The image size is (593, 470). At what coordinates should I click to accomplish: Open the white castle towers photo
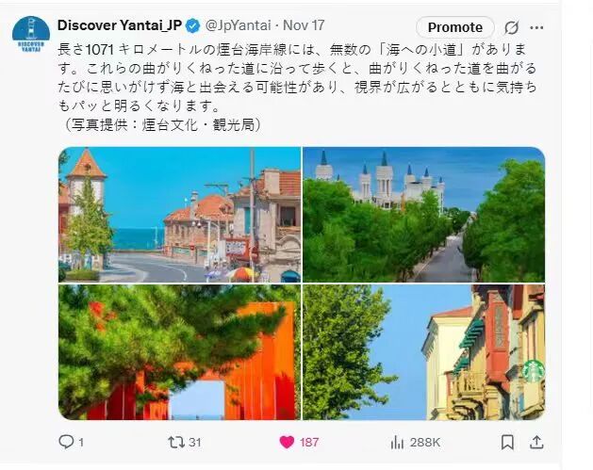click(423, 214)
